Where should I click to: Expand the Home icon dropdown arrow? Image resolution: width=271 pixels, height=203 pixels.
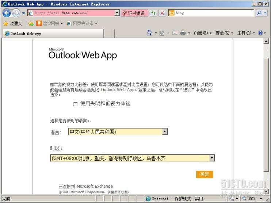point(156,33)
